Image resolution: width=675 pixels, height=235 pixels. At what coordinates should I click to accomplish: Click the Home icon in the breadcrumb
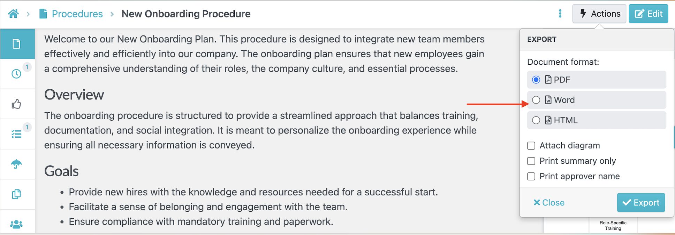[13, 14]
